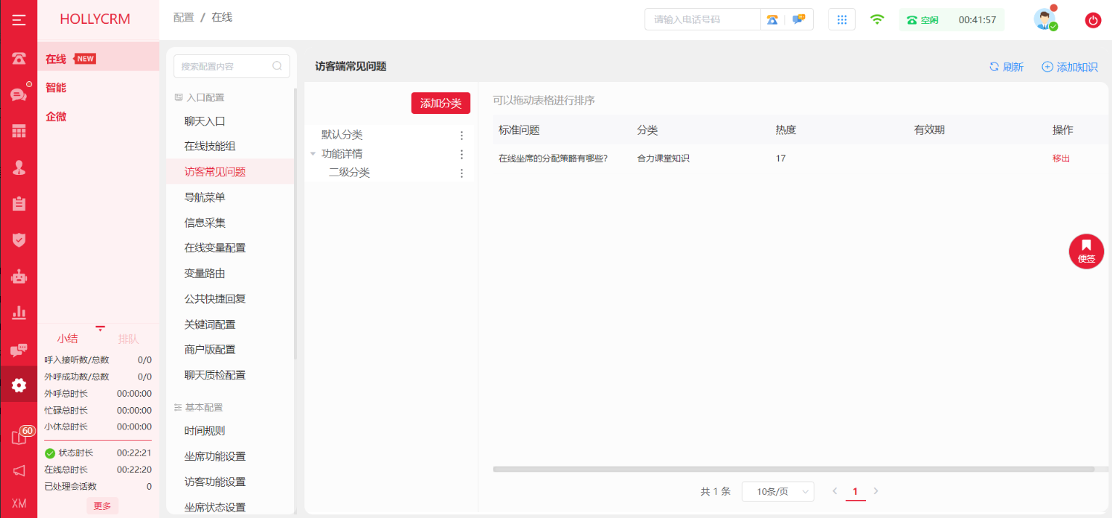Click the 添加知识 link
This screenshot has width=1112, height=518.
(1069, 67)
